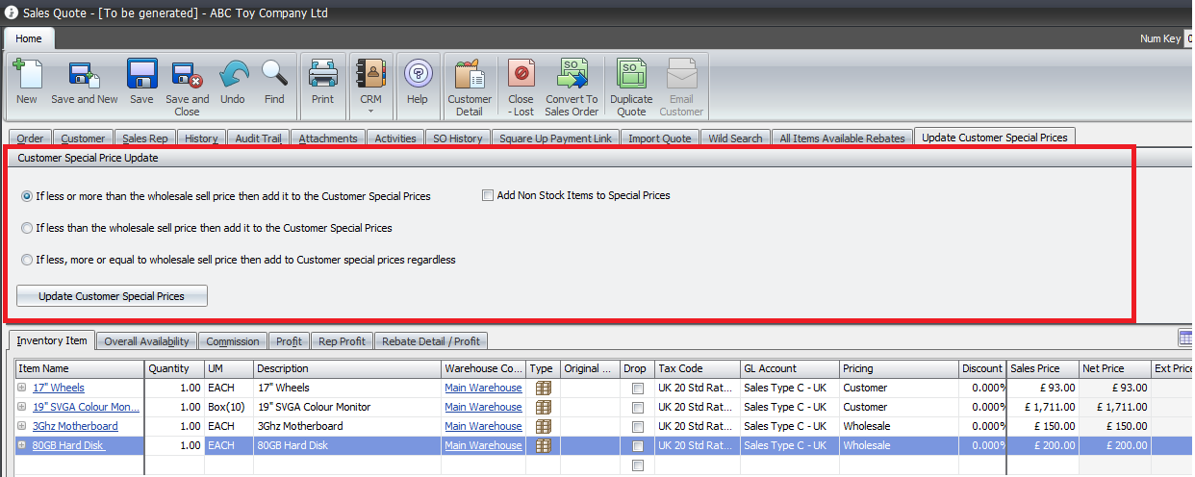Select 'add to Customer special prices regardless' option
The width and height of the screenshot is (1195, 477).
[27, 260]
